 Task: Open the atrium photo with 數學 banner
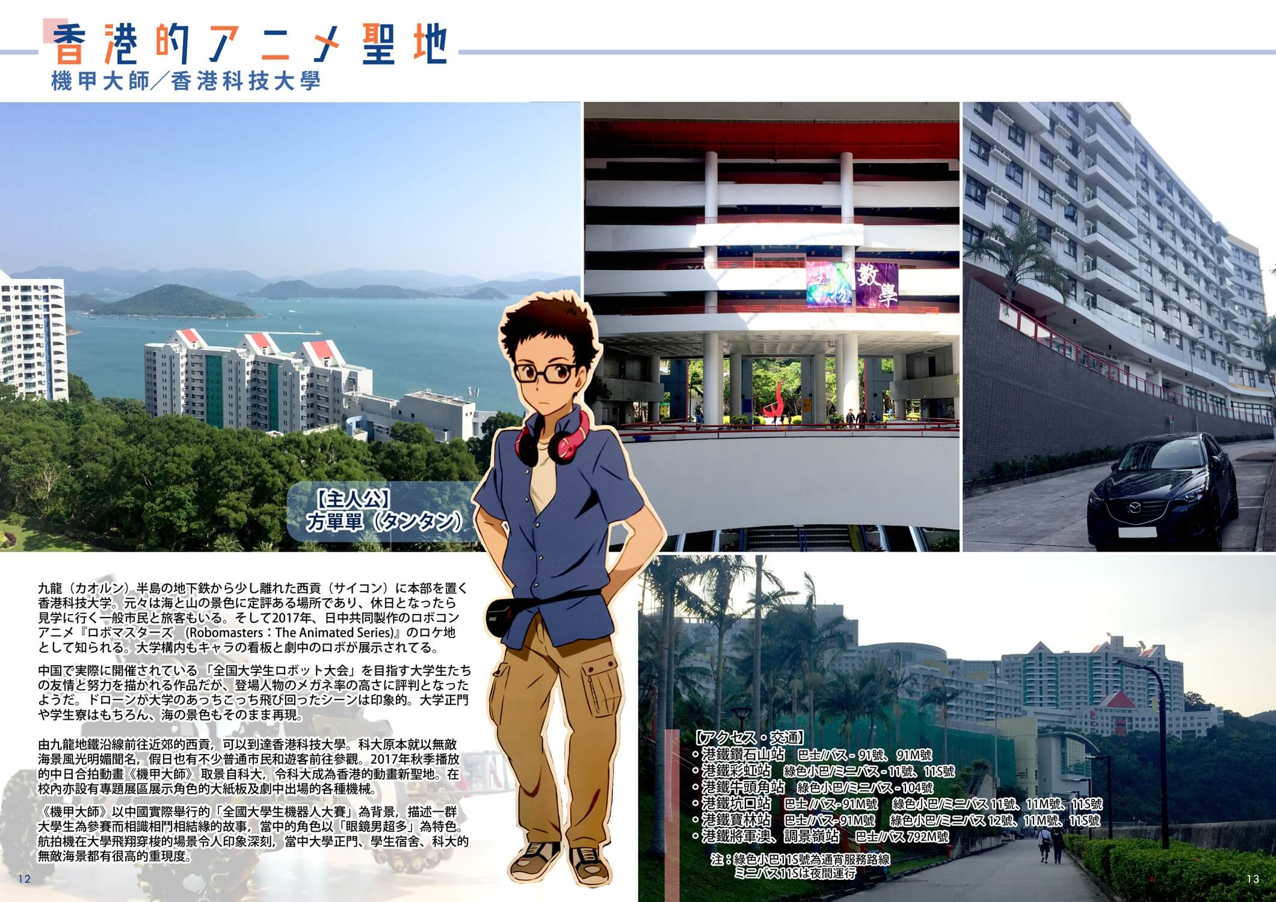(x=772, y=327)
